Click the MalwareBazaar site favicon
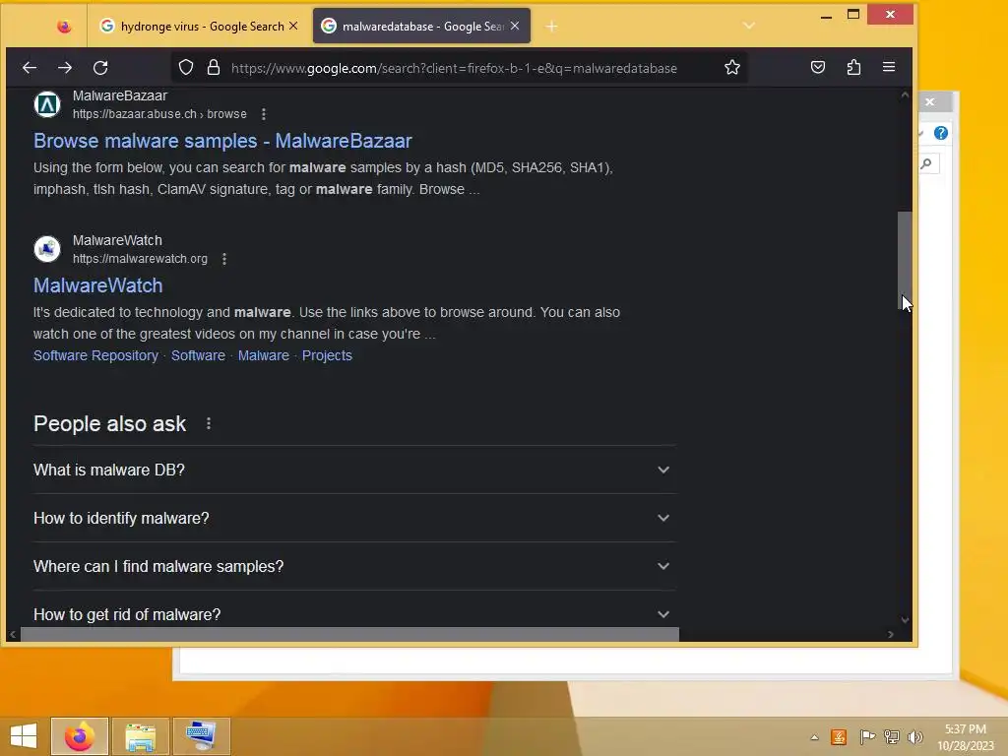Image resolution: width=1008 pixels, height=756 pixels. pyautogui.click(x=47, y=104)
